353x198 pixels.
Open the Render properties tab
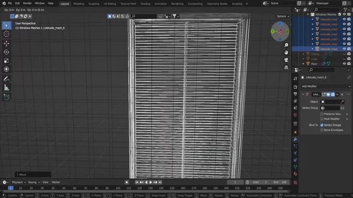pos(296,87)
